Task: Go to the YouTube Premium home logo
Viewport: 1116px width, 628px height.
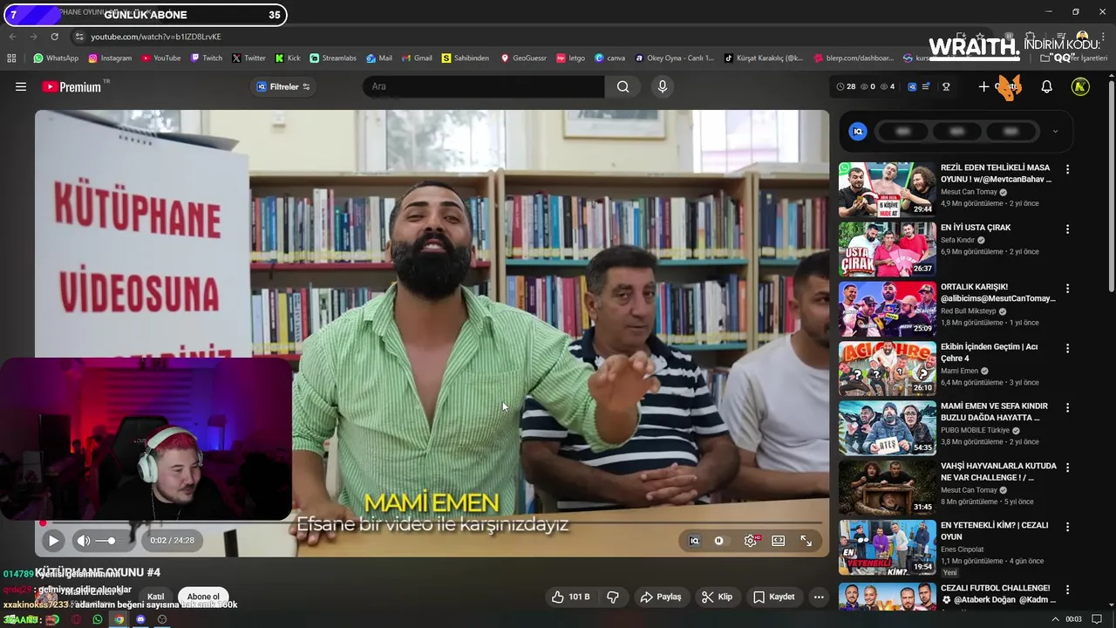Action: [x=71, y=86]
